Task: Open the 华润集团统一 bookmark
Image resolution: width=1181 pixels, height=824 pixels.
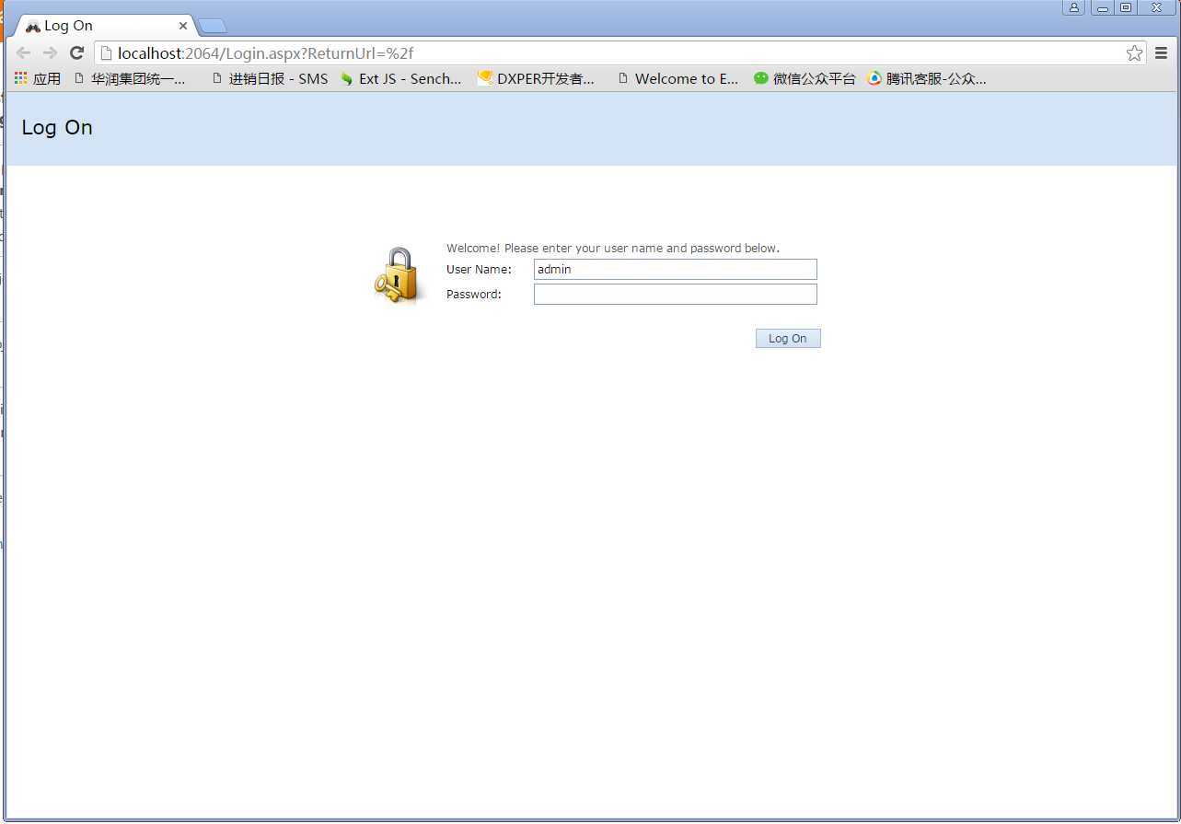Action: click(x=130, y=79)
